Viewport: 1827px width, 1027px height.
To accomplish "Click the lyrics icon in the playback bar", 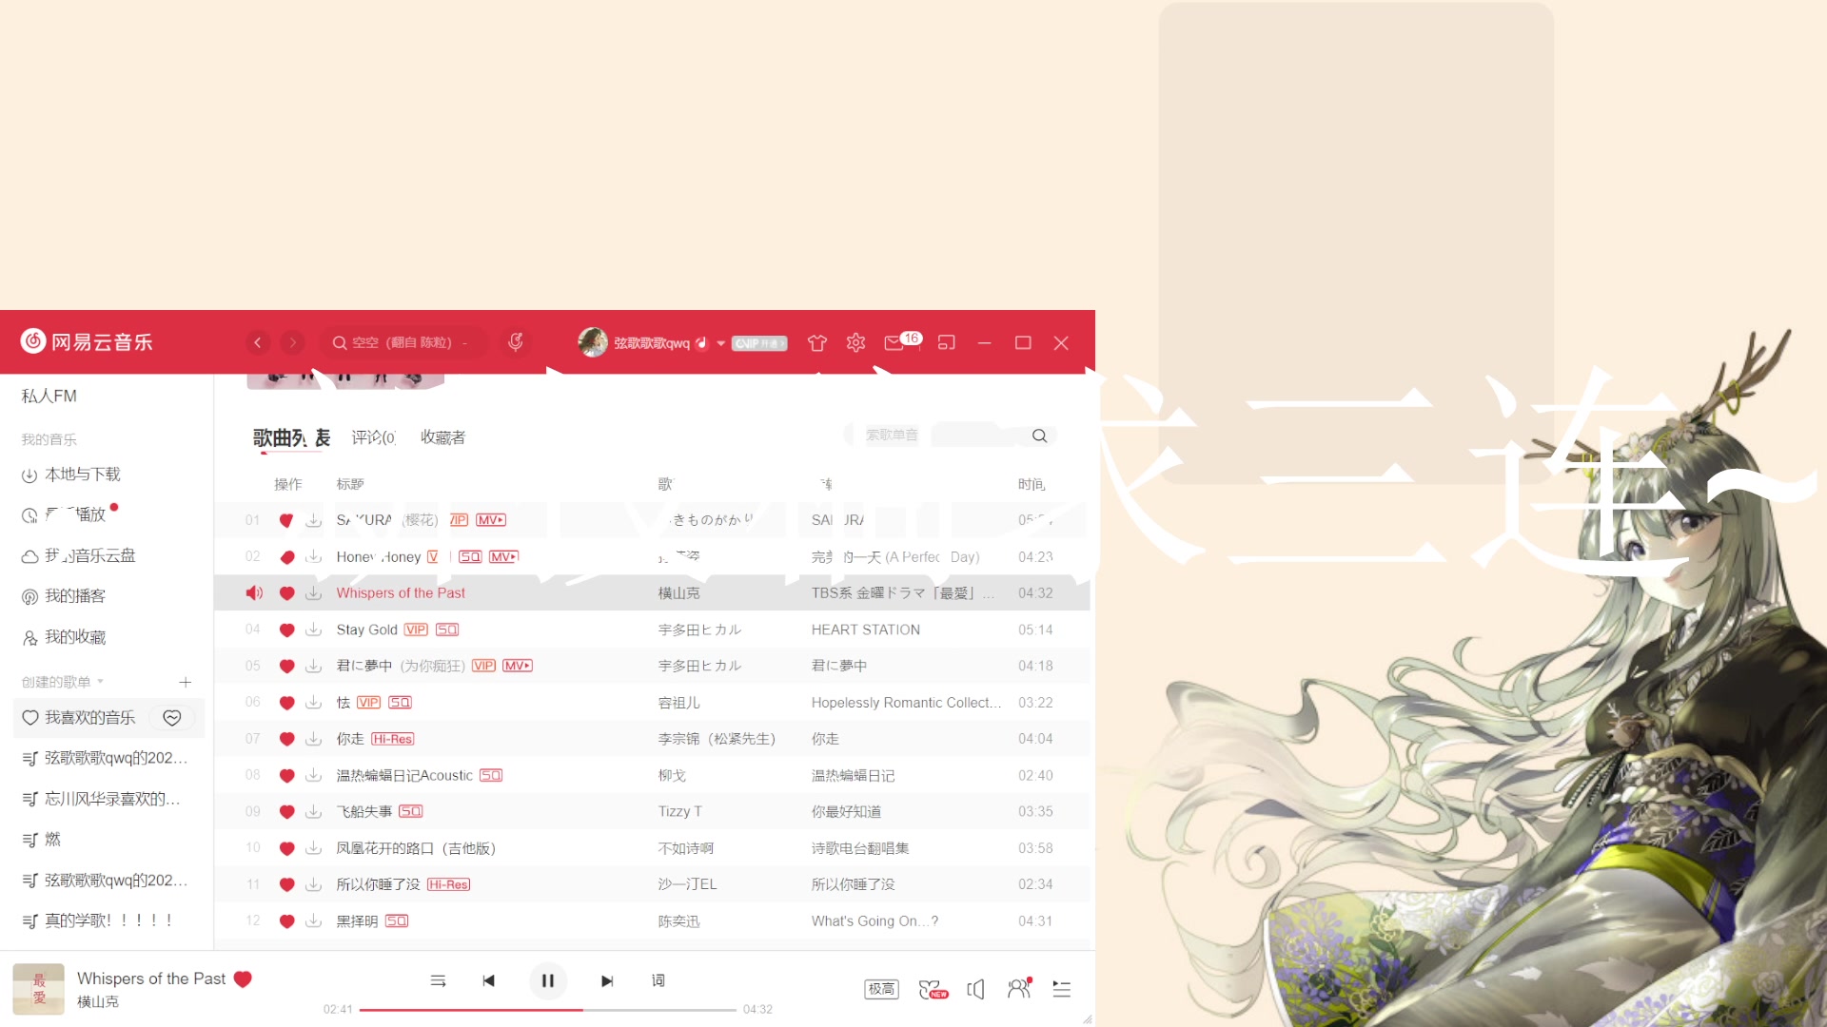I will 658,979.
